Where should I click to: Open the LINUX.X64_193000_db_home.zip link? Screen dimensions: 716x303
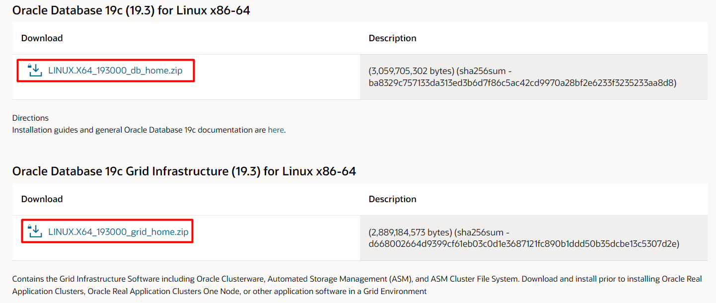coord(115,71)
